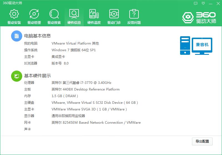222x155 pixels.
Task: Close the 360驱动大师 window
Action: pos(218,3)
